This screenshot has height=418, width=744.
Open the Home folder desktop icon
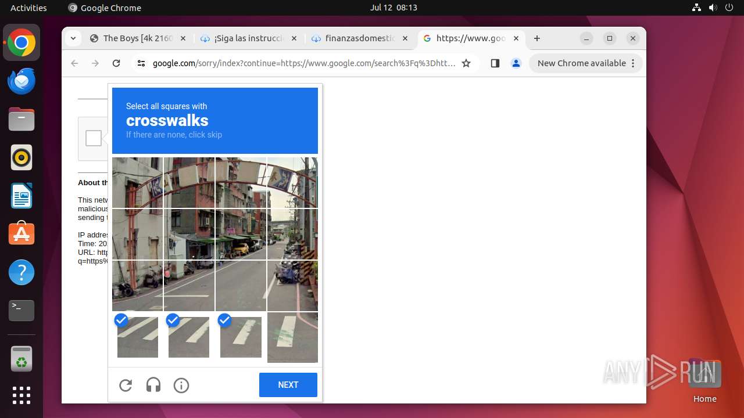pyautogui.click(x=704, y=380)
